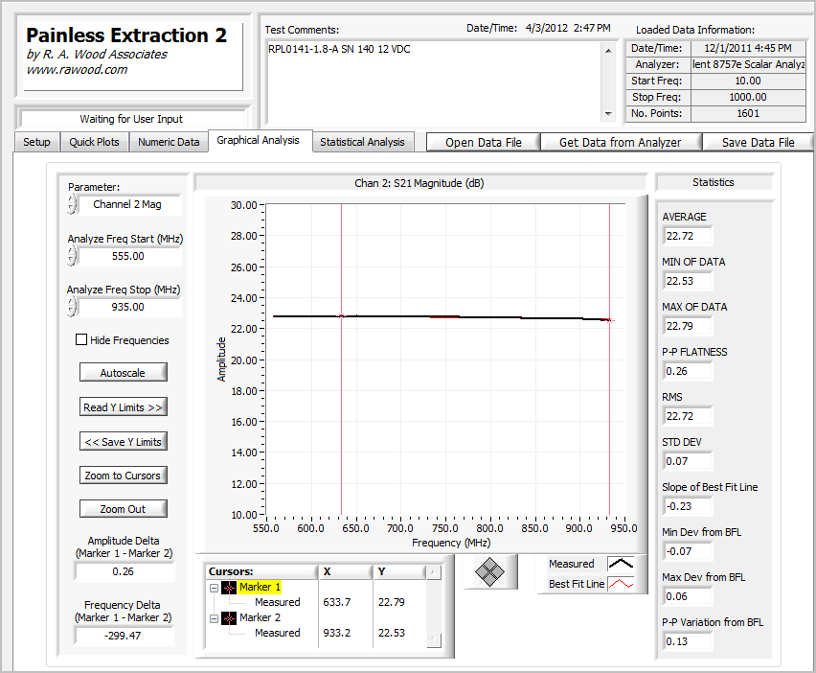Click Slope of Best Fit Line value -0.23

click(687, 506)
